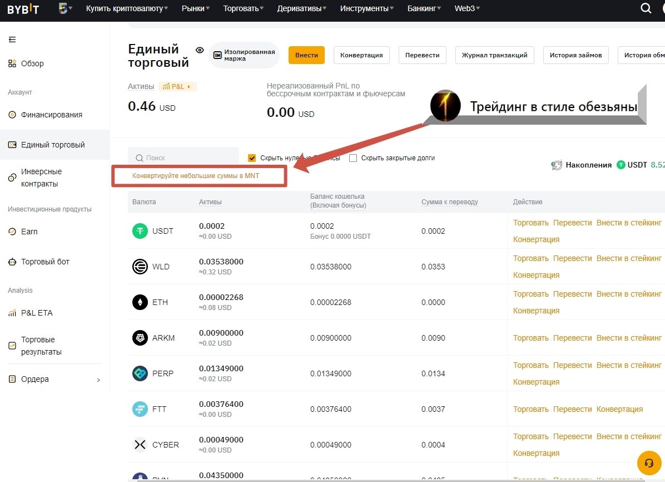
Task: Open Журнал транзакций
Action: tap(494, 55)
